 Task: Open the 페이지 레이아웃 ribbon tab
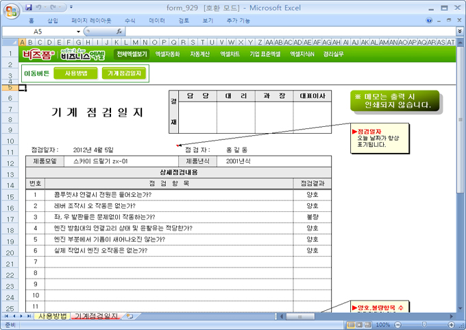(91, 21)
